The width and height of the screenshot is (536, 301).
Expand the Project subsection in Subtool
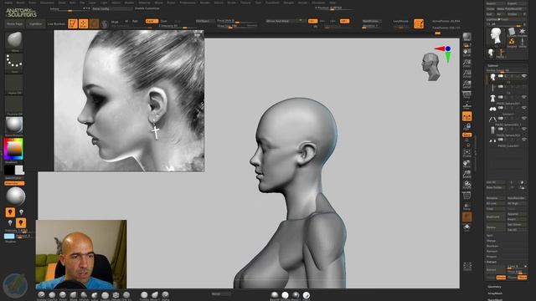pyautogui.click(x=492, y=257)
